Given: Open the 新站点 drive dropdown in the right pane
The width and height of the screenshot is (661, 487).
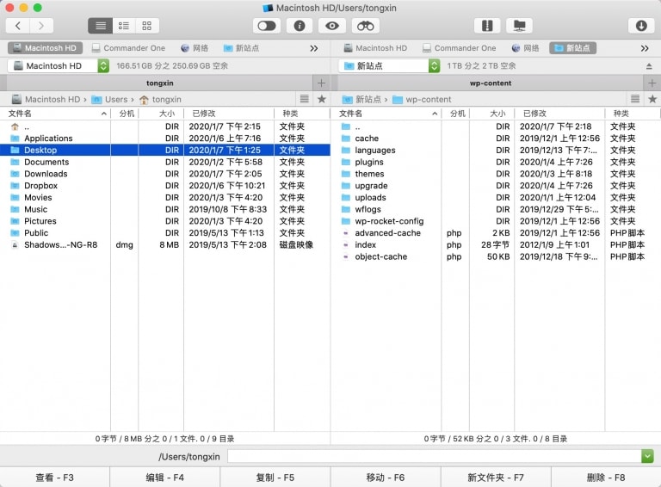Looking at the screenshot, I should point(435,66).
